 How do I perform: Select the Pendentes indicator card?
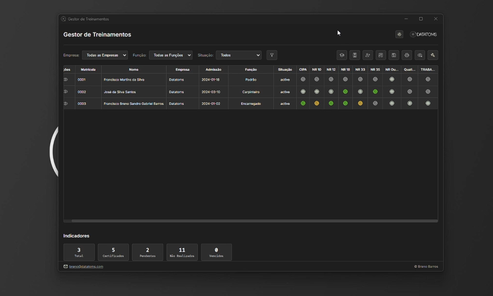coord(147,252)
